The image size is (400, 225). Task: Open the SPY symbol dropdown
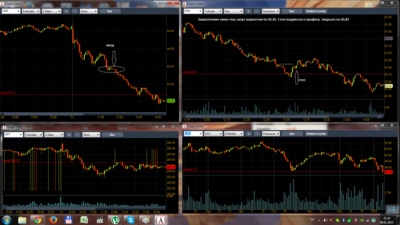(13, 135)
